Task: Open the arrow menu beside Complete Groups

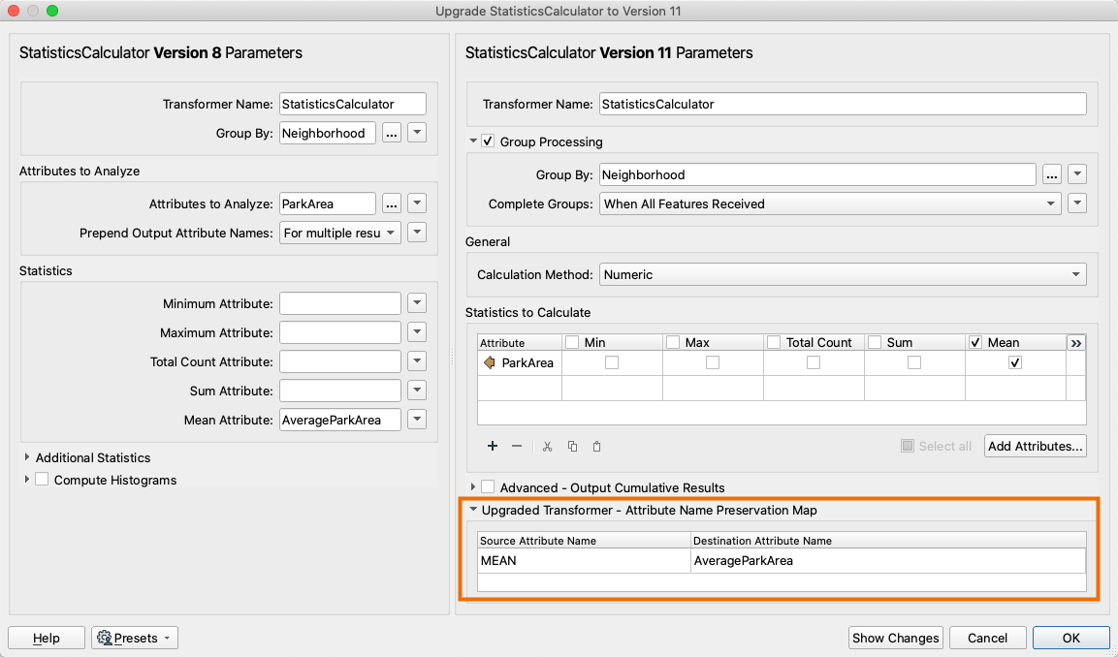Action: pyautogui.click(x=1077, y=203)
